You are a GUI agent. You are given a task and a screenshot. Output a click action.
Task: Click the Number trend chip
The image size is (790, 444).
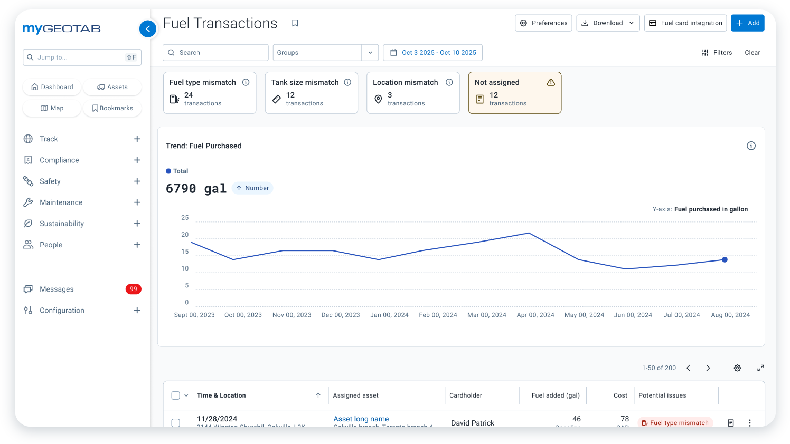pyautogui.click(x=252, y=188)
